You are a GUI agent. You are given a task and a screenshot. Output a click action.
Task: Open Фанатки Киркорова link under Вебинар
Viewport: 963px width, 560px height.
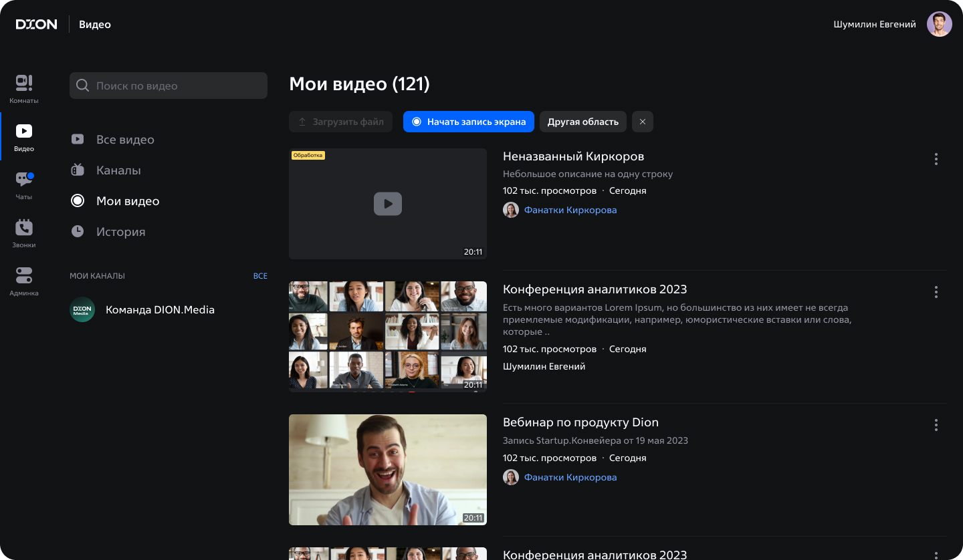(570, 477)
